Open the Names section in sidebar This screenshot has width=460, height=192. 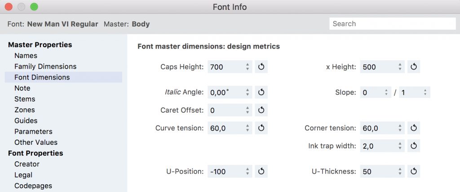pyautogui.click(x=26, y=56)
